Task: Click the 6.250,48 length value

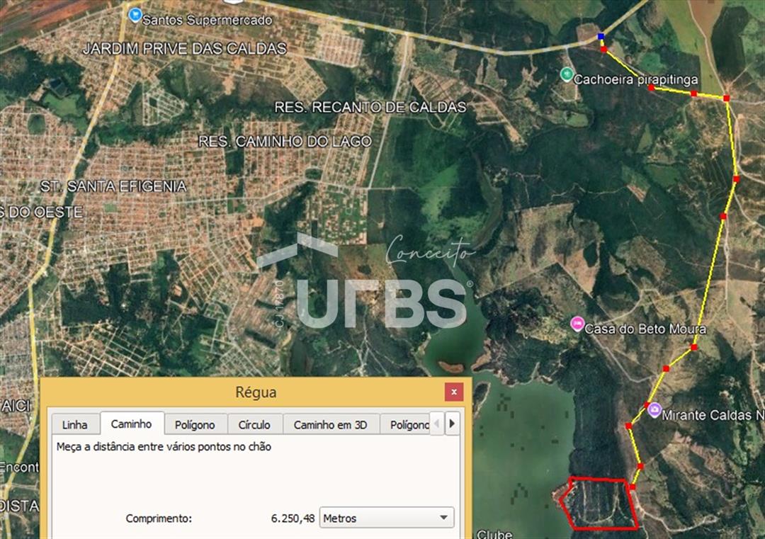Action: (293, 518)
